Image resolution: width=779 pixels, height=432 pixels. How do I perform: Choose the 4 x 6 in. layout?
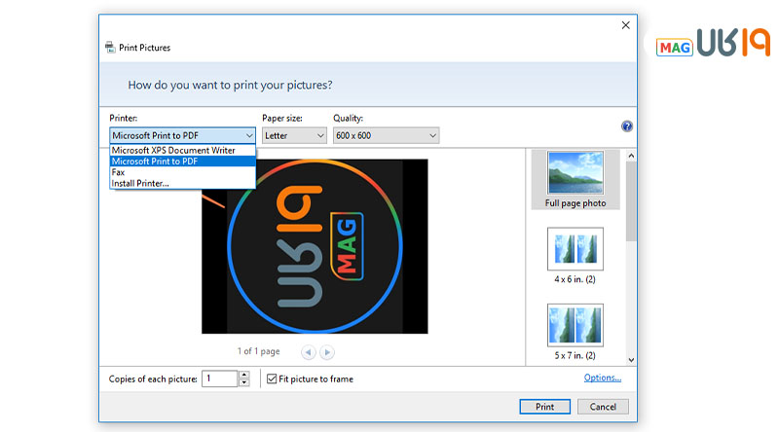[x=575, y=257]
